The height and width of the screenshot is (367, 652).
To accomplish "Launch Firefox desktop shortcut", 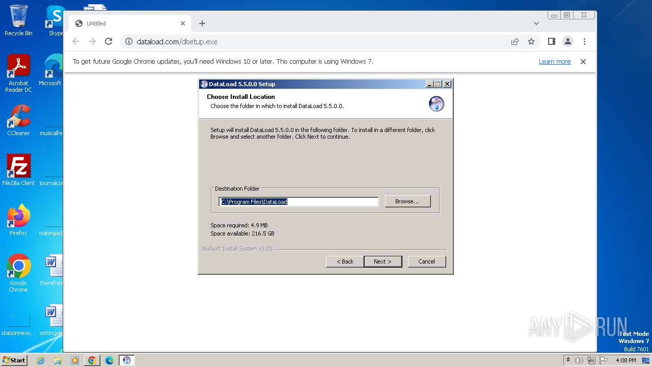I will coord(18,220).
